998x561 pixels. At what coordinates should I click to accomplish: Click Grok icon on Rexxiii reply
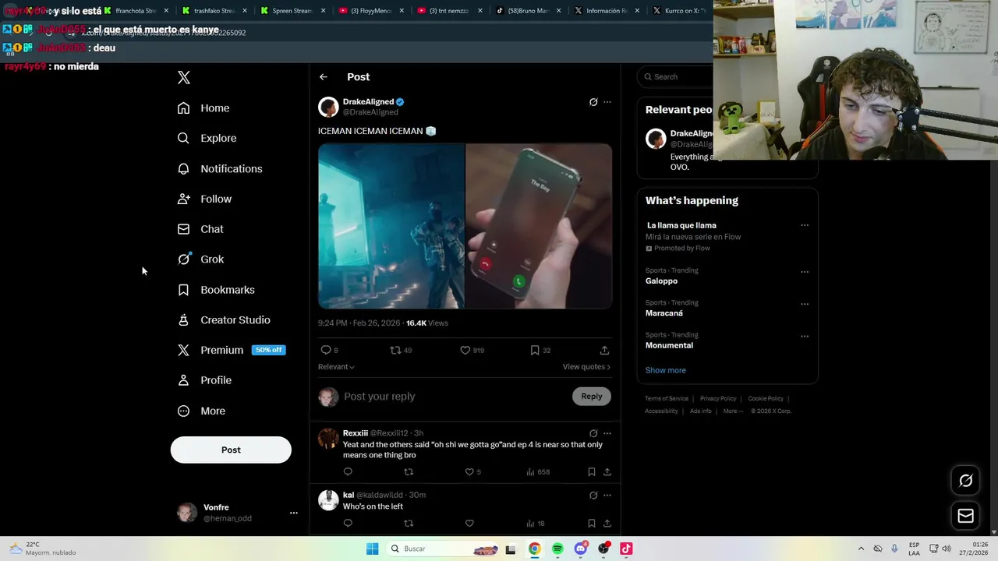click(593, 433)
